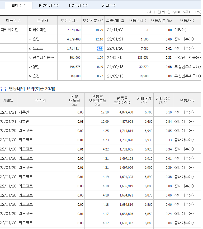Select 리드코프 in the top shareholder table
Viewport: 203px width, 229px height.
[x=36, y=48]
